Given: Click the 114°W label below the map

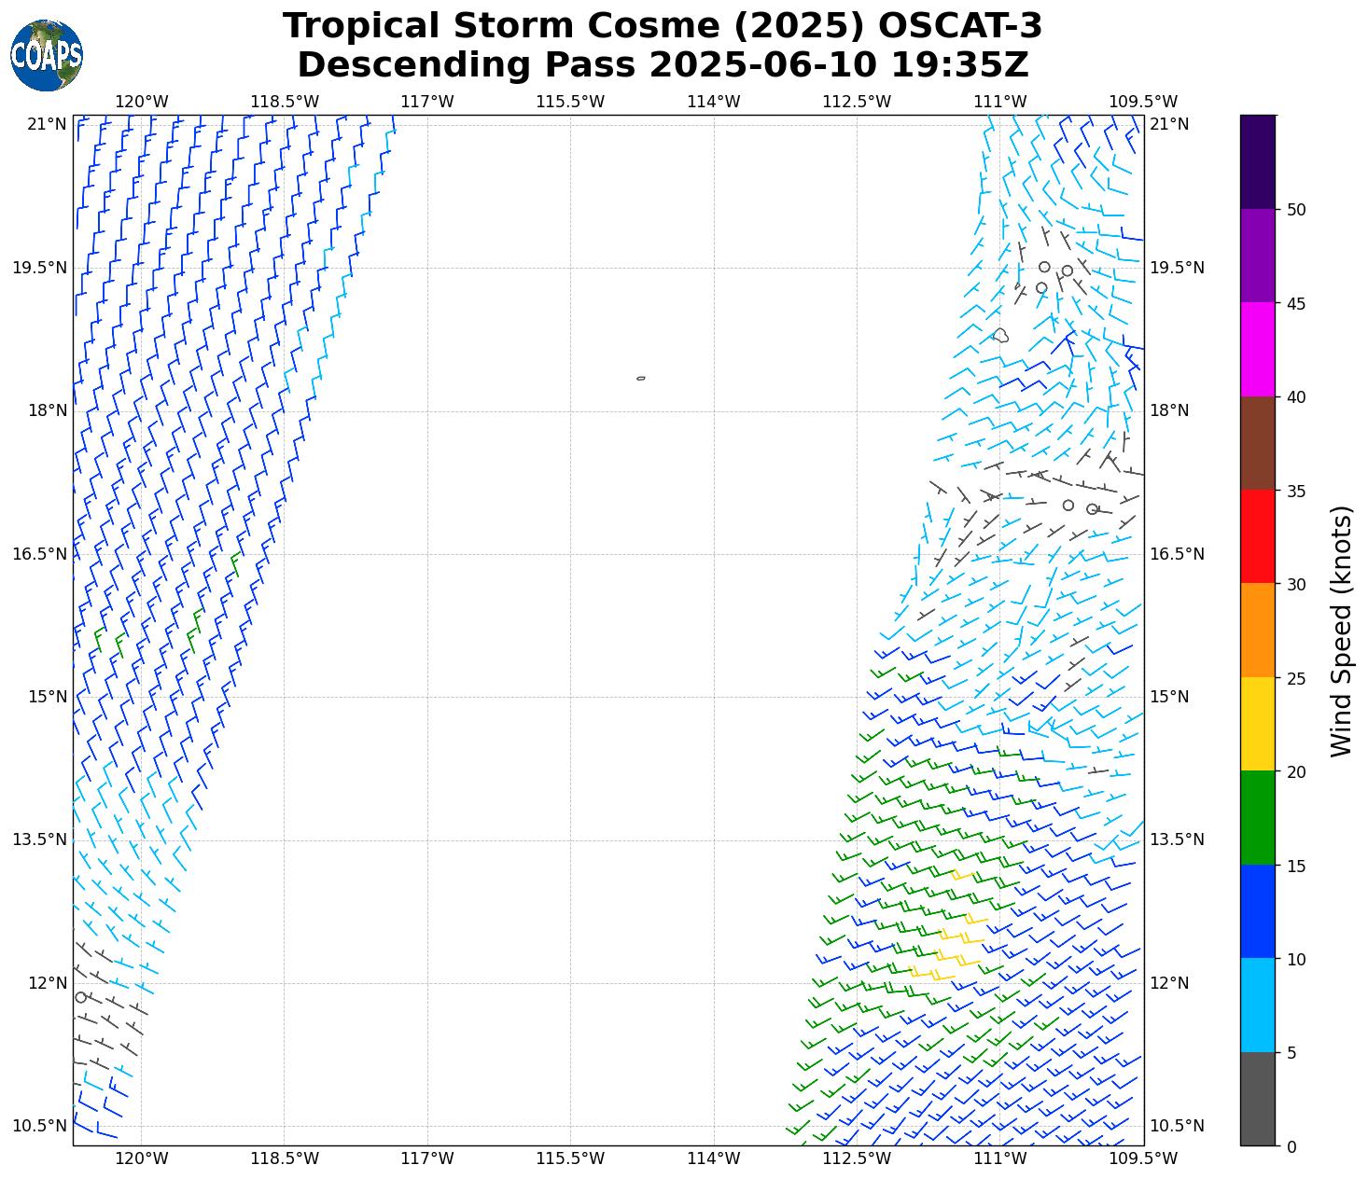Looking at the screenshot, I should pos(713,1158).
